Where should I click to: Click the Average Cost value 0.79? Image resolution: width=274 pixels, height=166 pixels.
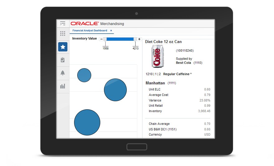click(x=207, y=95)
